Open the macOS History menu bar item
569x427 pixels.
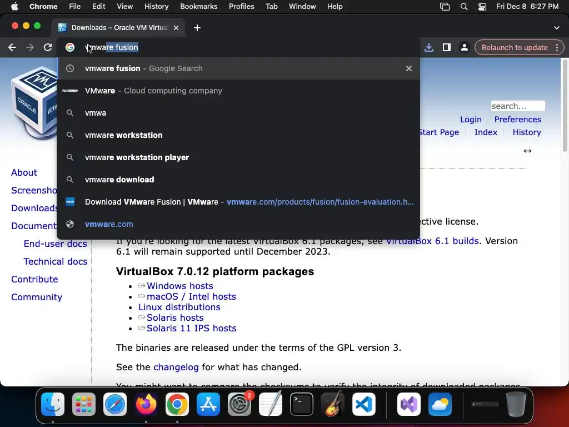tap(156, 6)
